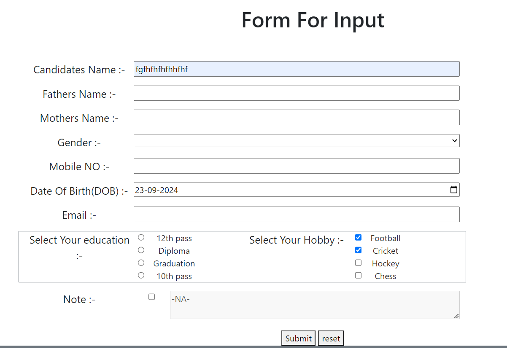
Task: Expand the Gender dropdown
Action: point(296,141)
